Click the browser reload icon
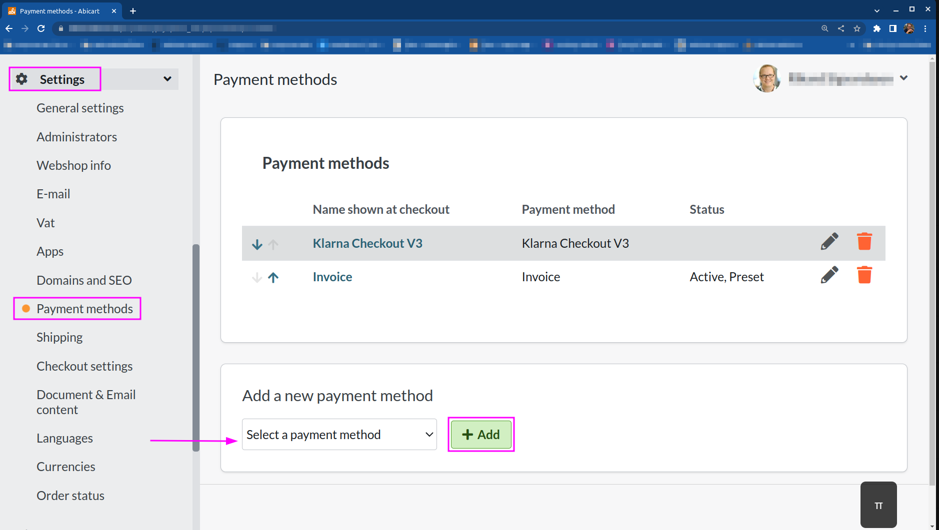Screen dimensions: 939x530 (41, 28)
